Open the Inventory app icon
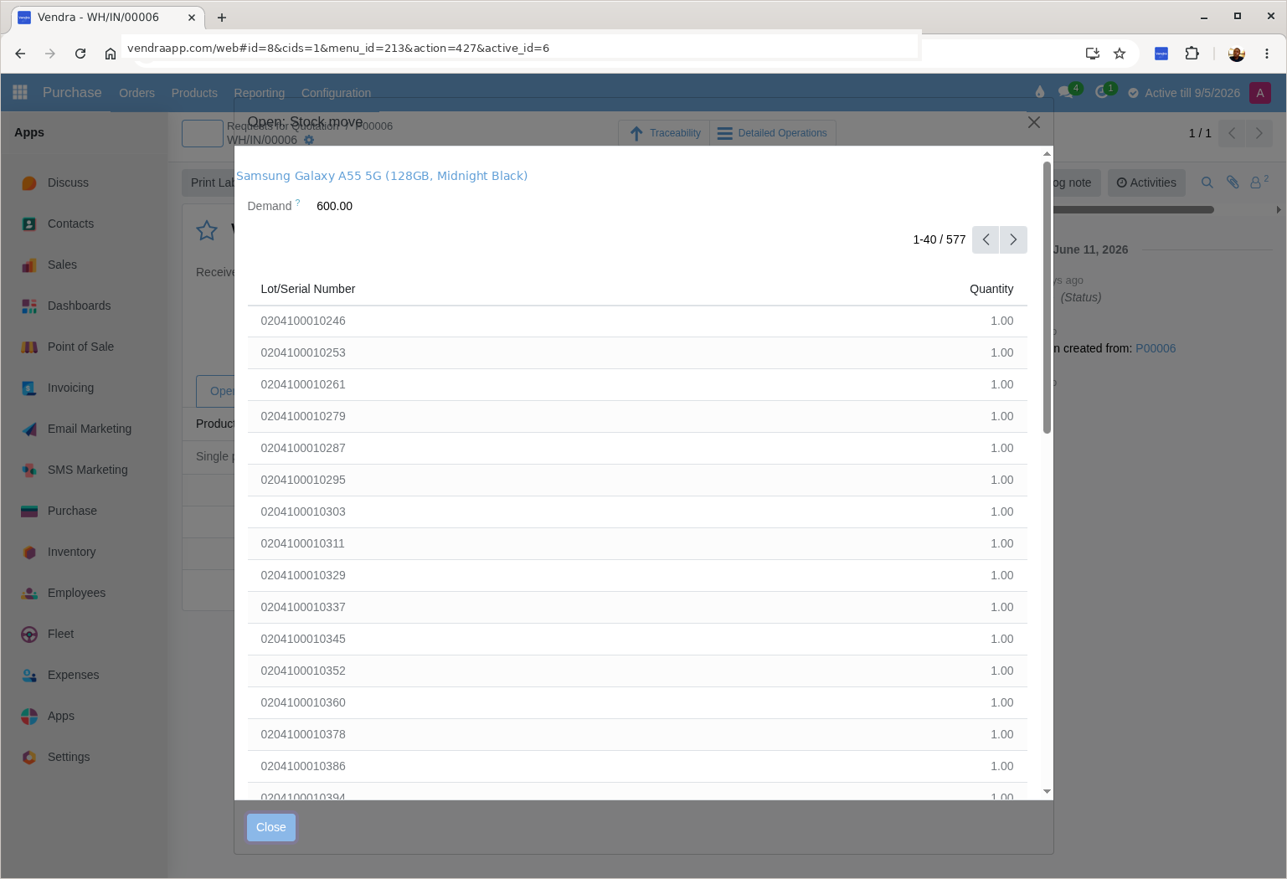 click(29, 553)
